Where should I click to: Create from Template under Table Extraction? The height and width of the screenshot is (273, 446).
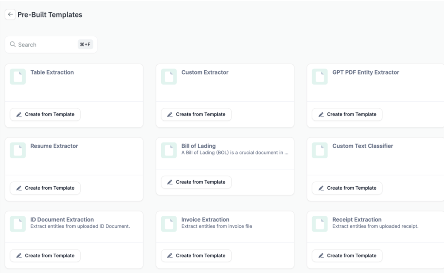[45, 114]
